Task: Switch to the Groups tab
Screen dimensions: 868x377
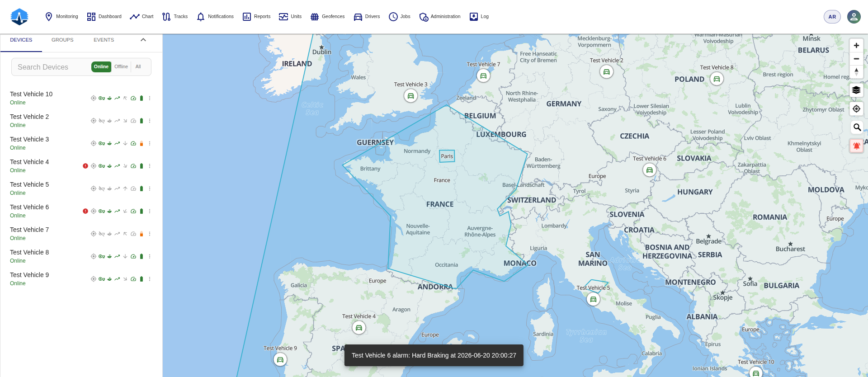Action: click(x=62, y=40)
